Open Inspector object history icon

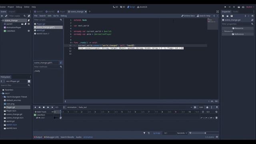252,16
